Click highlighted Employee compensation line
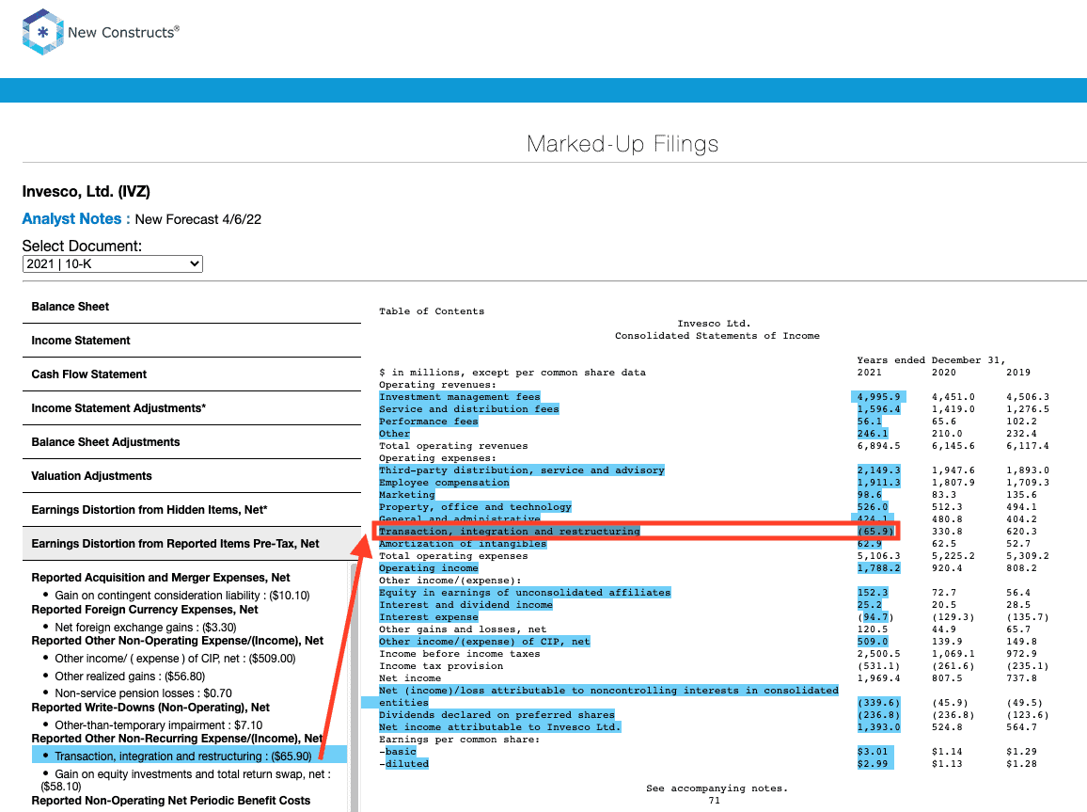Screen dimensions: 1087x812 tap(444, 483)
